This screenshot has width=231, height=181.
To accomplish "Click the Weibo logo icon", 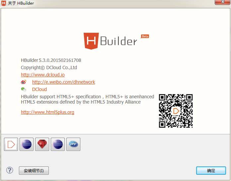I will pos(24,82).
